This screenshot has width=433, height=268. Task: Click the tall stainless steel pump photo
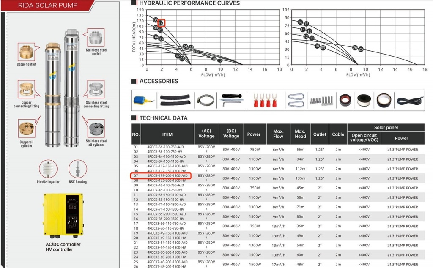tap(71, 88)
